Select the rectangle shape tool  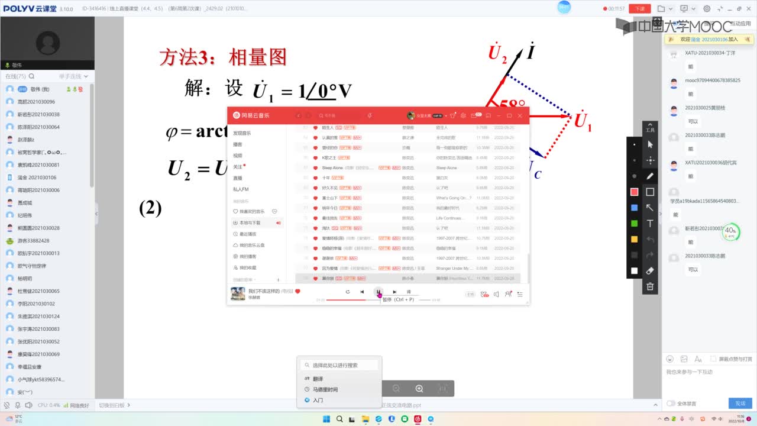coord(650,192)
